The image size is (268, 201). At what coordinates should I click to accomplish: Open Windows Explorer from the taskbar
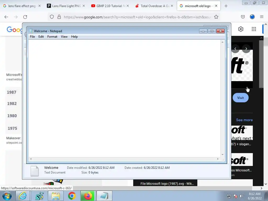coord(56,196)
